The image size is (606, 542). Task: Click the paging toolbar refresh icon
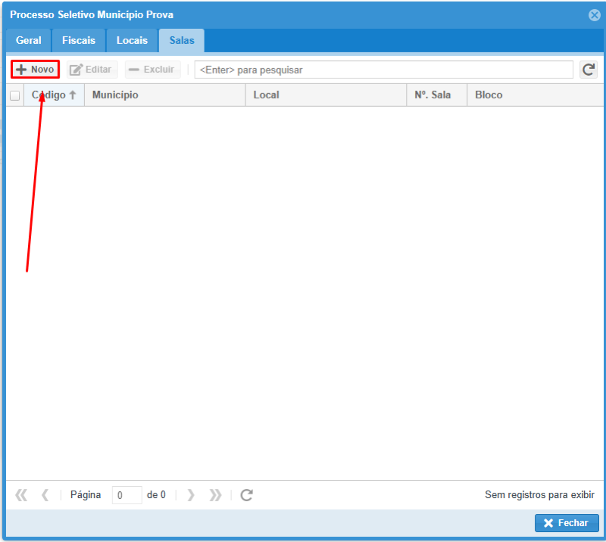click(246, 495)
